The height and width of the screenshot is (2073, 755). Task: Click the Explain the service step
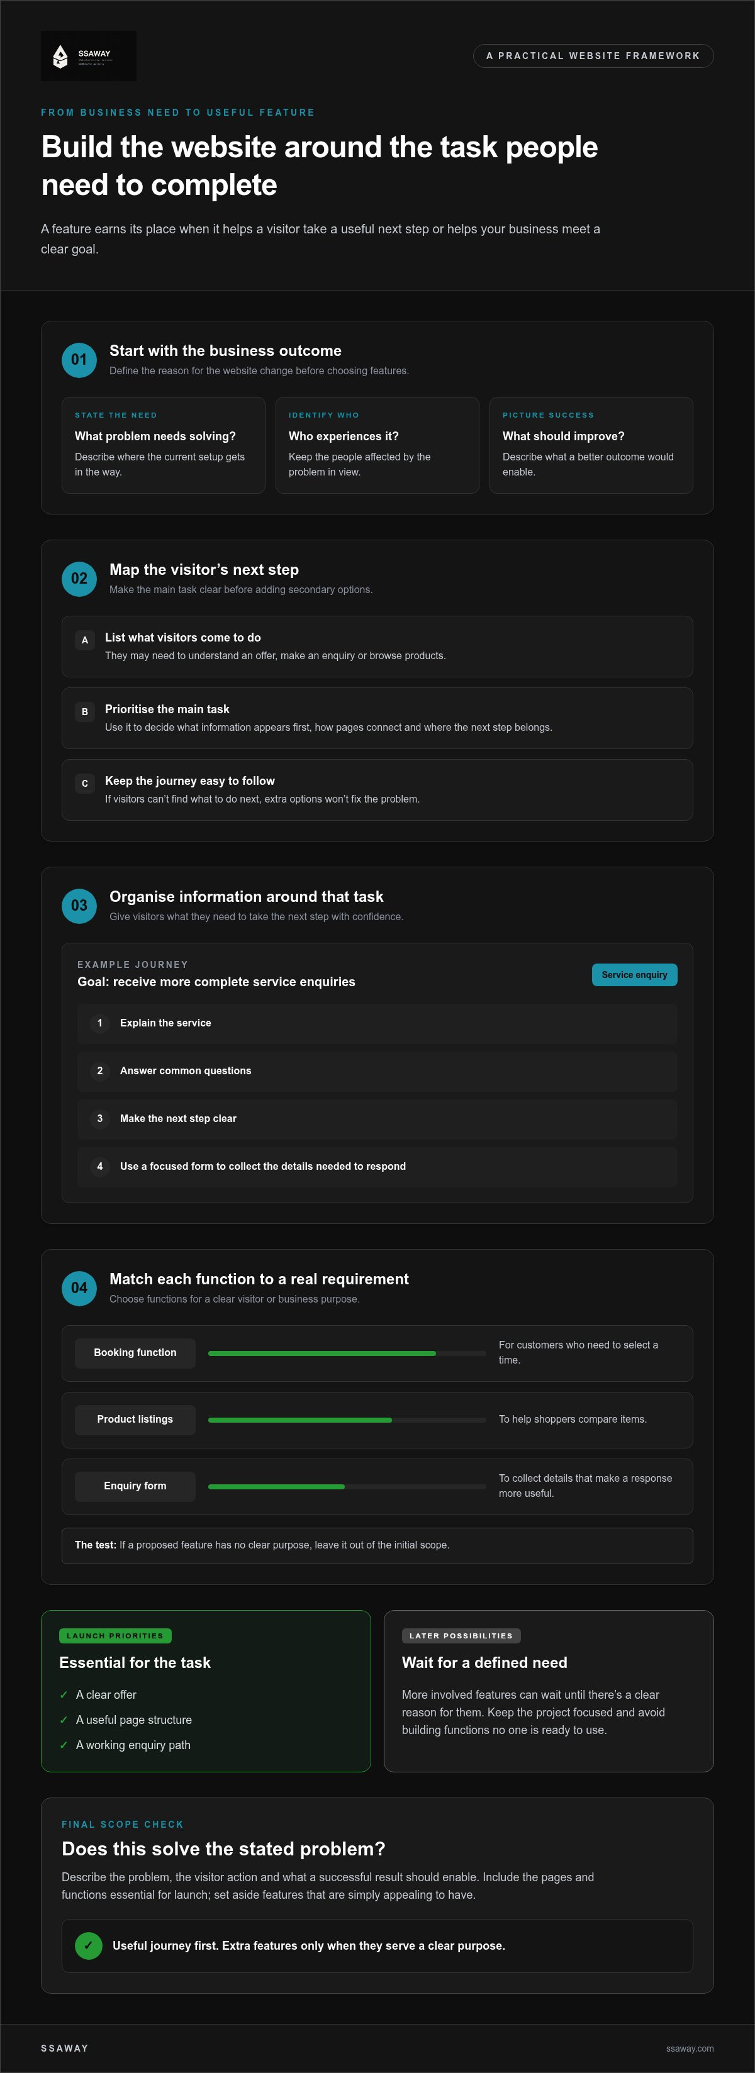point(377,1024)
